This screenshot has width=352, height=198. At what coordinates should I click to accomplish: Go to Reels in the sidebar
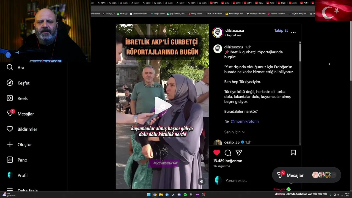[x=17, y=98]
